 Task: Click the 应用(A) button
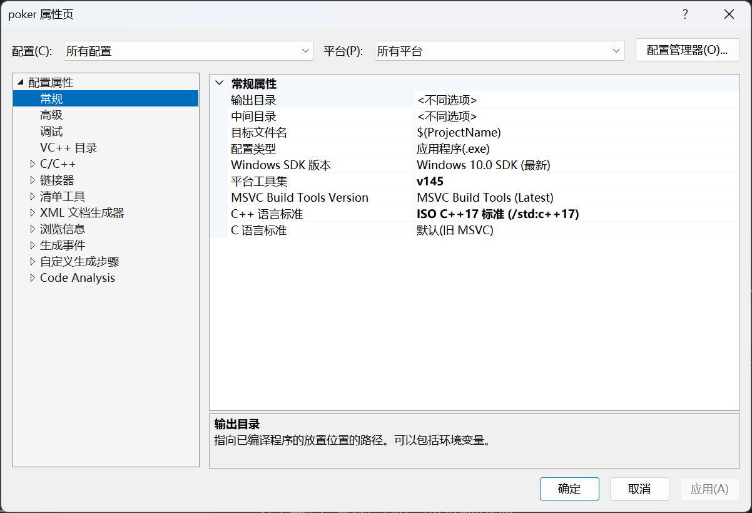pyautogui.click(x=709, y=489)
